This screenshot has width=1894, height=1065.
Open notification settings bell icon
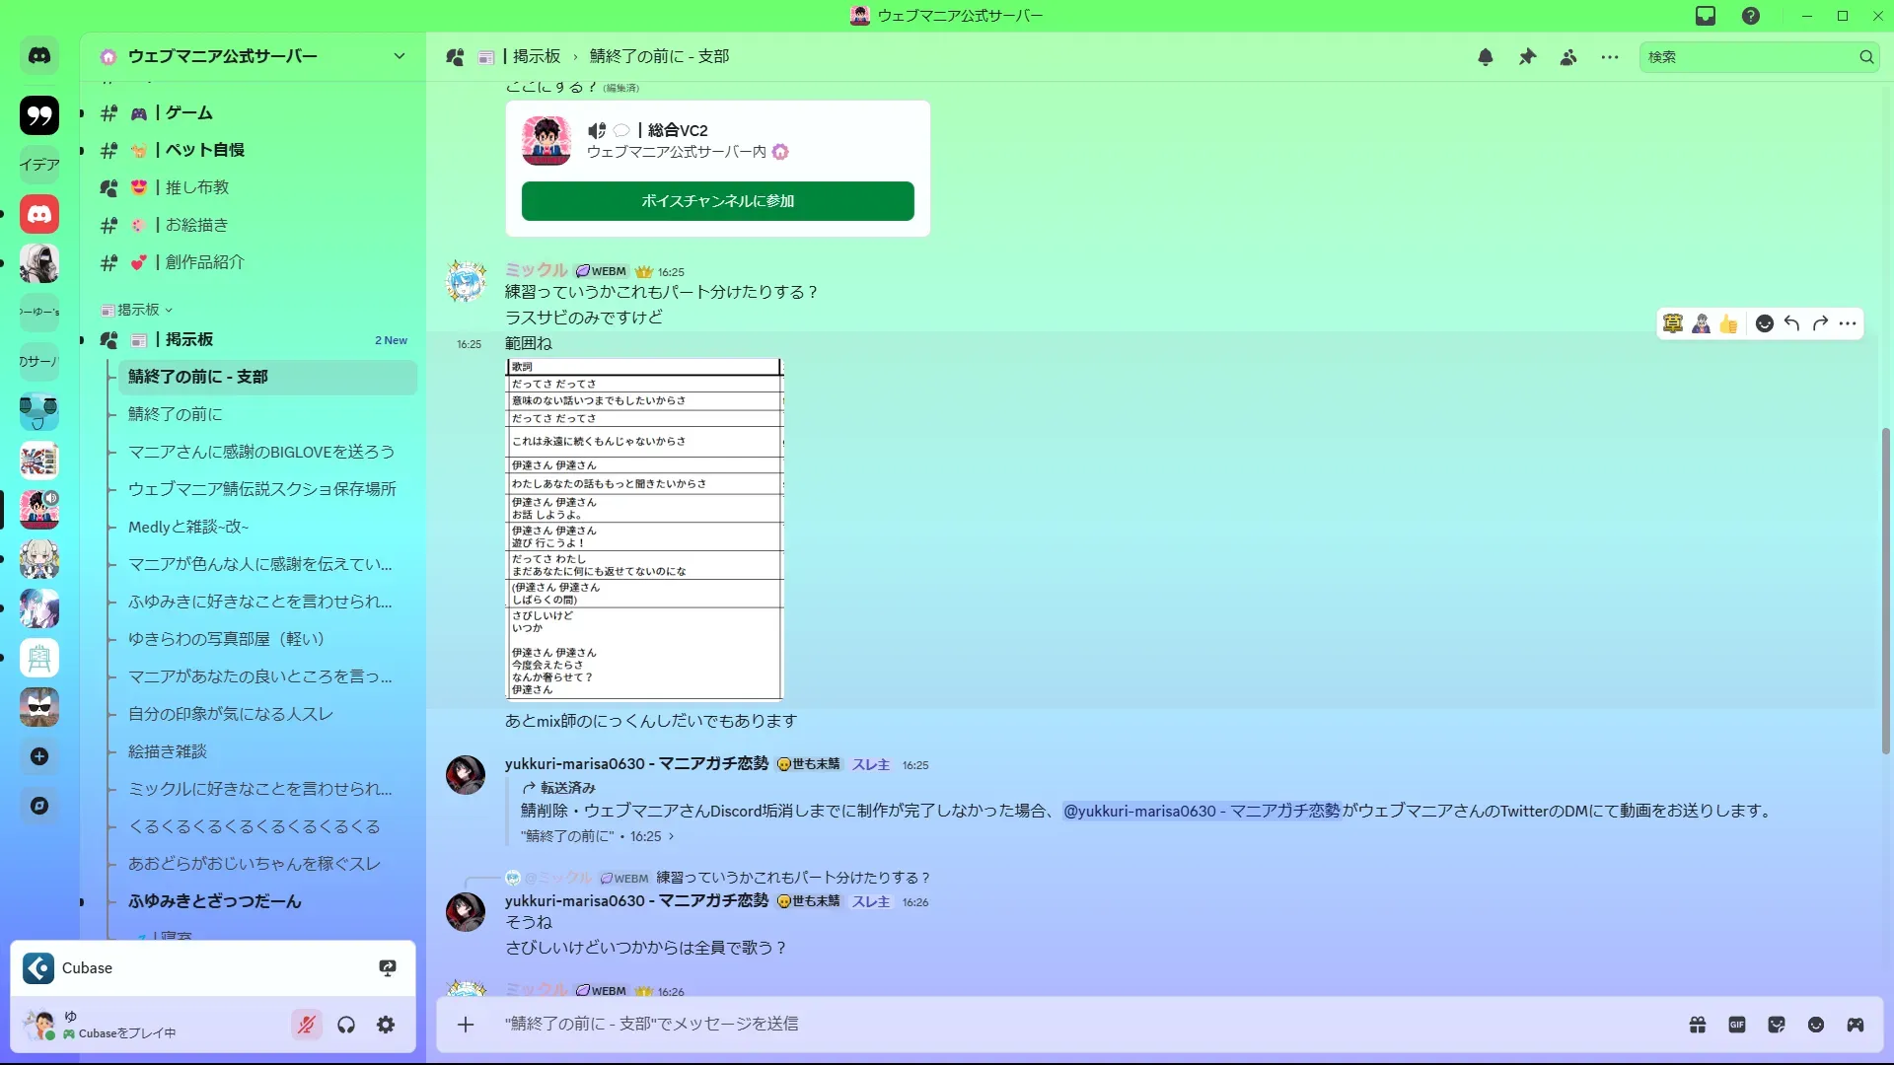coord(1486,57)
